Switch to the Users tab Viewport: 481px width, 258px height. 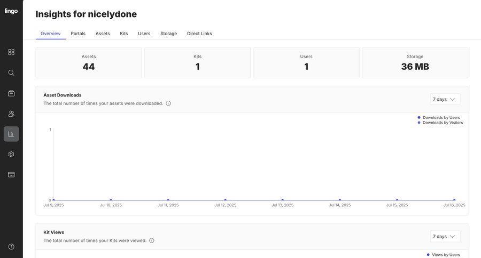click(x=144, y=34)
